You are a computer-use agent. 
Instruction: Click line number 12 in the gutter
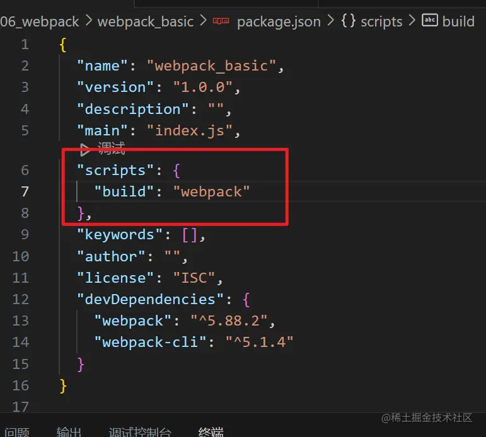[21, 299]
